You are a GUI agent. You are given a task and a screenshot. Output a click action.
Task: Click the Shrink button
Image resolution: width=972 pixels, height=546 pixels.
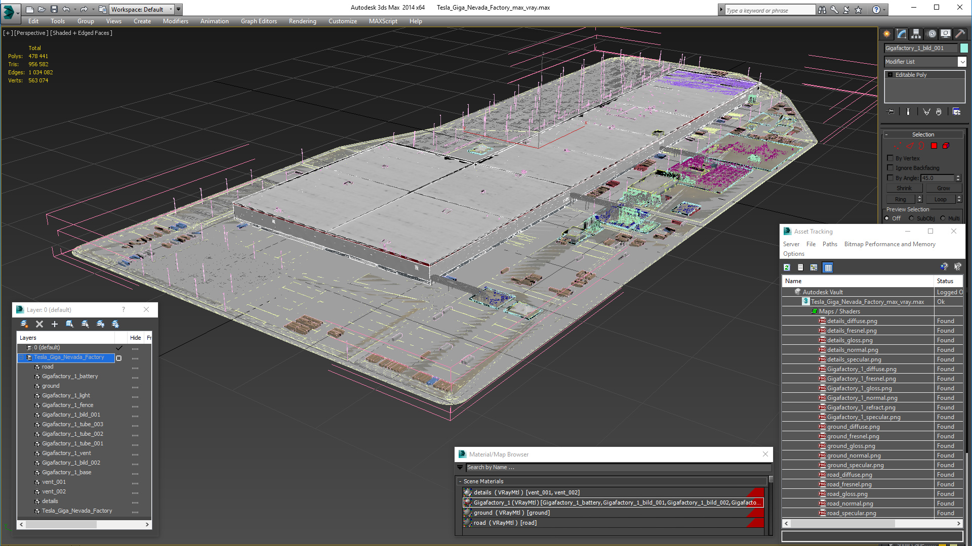pos(904,188)
